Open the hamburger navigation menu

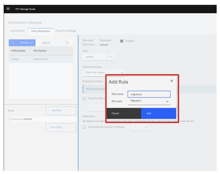(8, 9)
